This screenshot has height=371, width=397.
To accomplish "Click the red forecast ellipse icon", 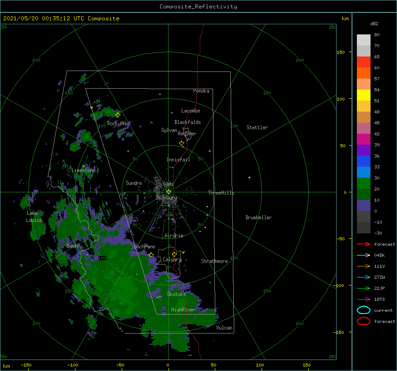I will click(363, 321).
